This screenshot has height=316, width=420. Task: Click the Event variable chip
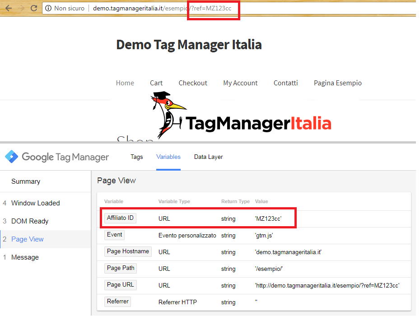pos(114,235)
